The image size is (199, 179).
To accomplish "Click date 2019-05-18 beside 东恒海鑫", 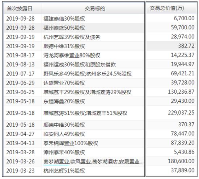I will coord(20,101).
